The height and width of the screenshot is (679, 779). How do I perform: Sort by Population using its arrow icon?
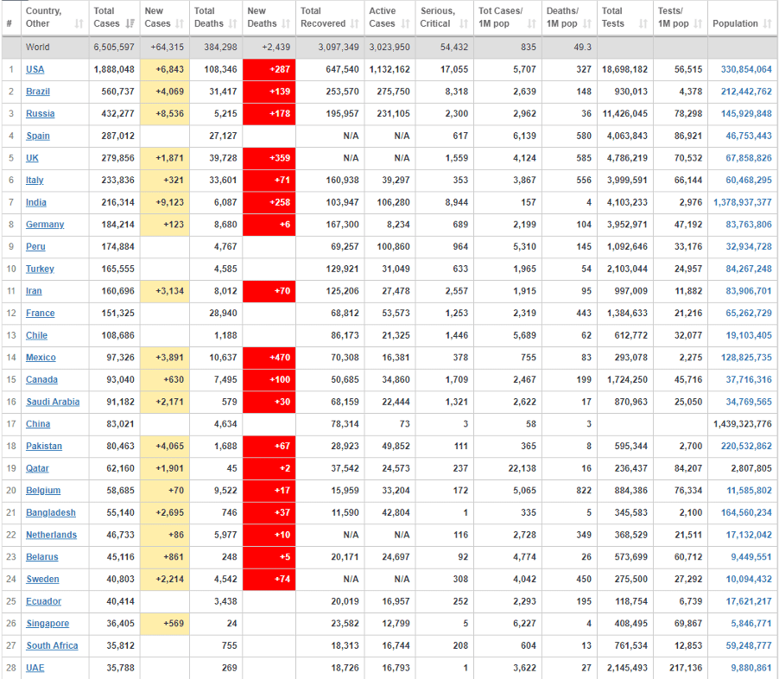[767, 23]
